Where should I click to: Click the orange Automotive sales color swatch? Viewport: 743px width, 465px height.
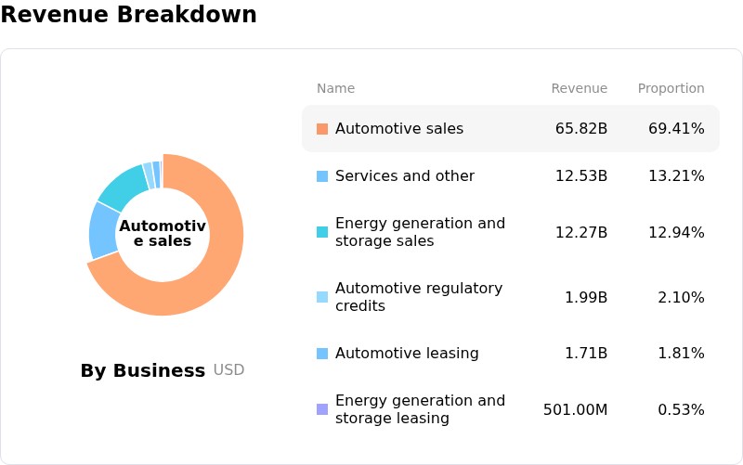[322, 129]
